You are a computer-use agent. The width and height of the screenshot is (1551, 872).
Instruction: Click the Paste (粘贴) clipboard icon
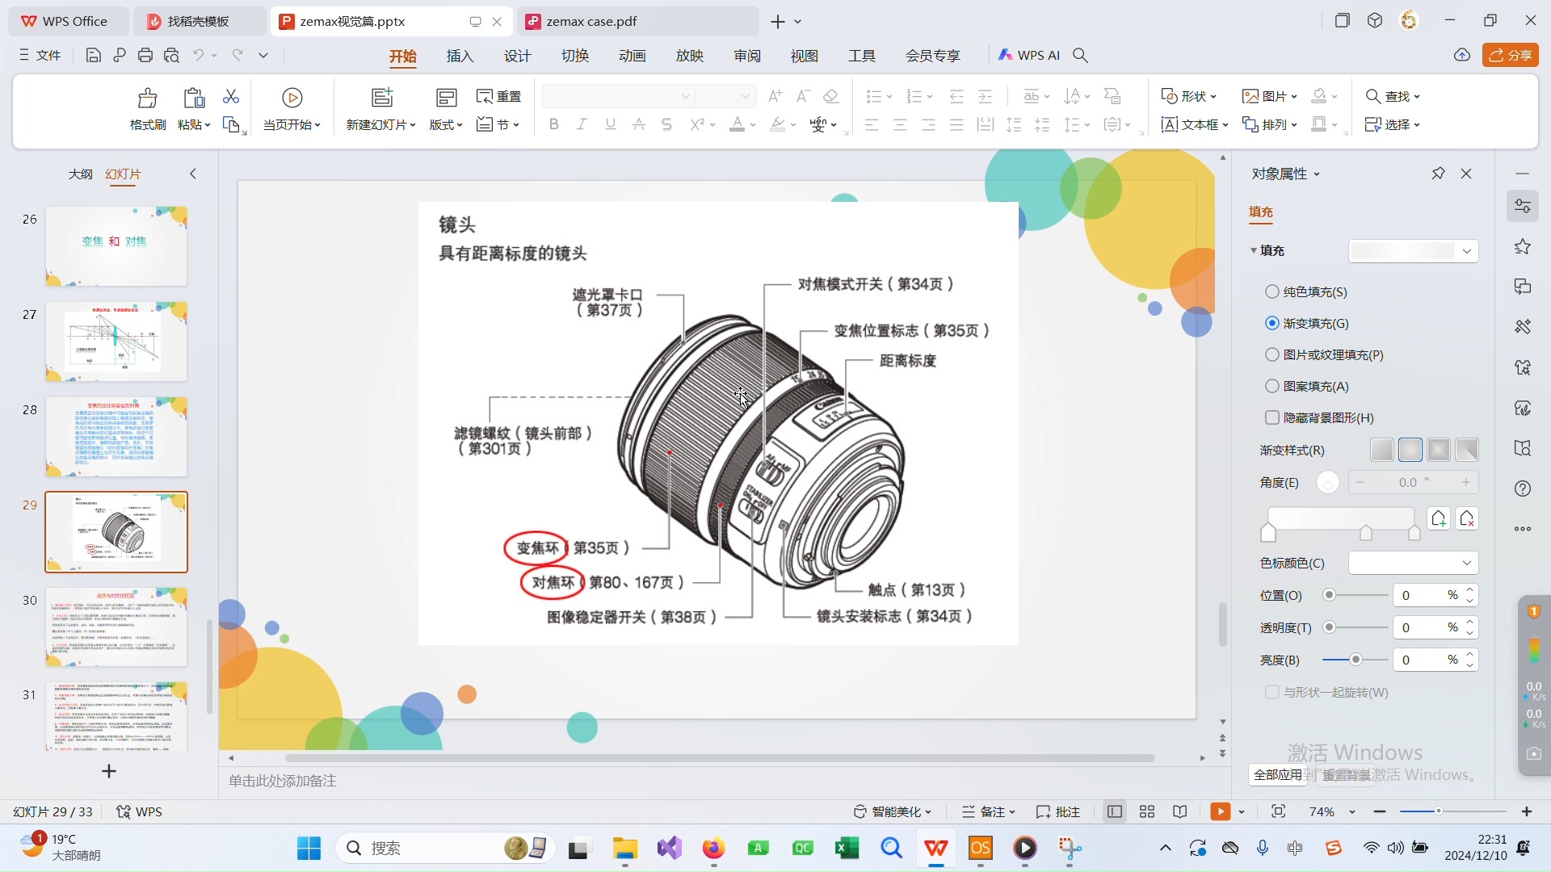pos(194,99)
